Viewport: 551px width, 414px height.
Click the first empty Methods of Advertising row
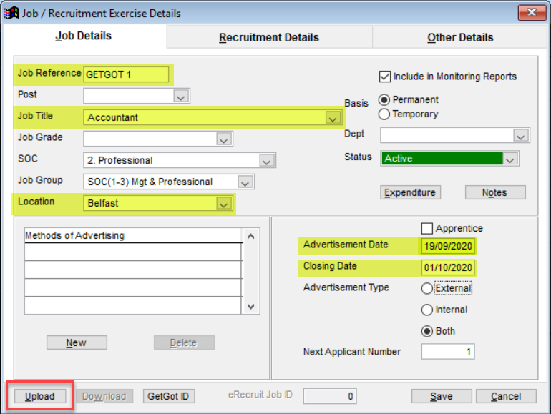[x=133, y=252]
